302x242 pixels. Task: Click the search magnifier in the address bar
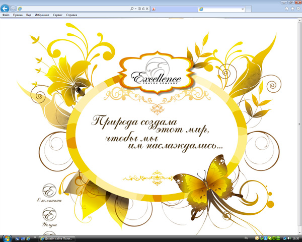[132, 9]
